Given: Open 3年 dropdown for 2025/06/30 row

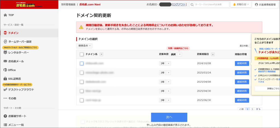Looking at the screenshot, I should pos(165,100).
